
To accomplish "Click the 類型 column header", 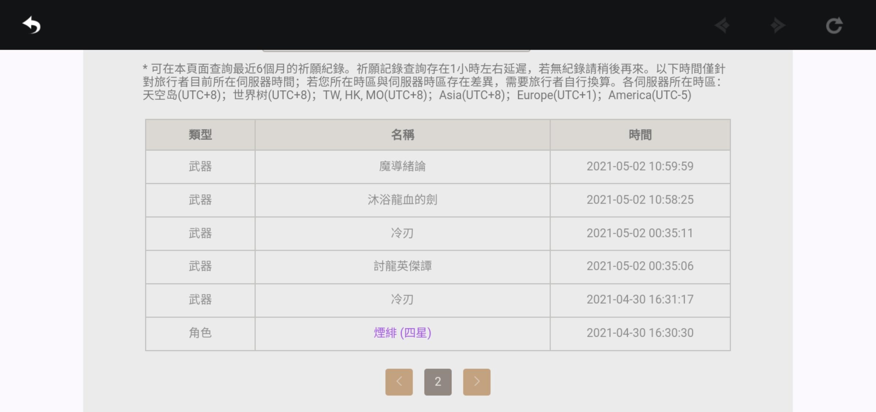I will [x=200, y=135].
